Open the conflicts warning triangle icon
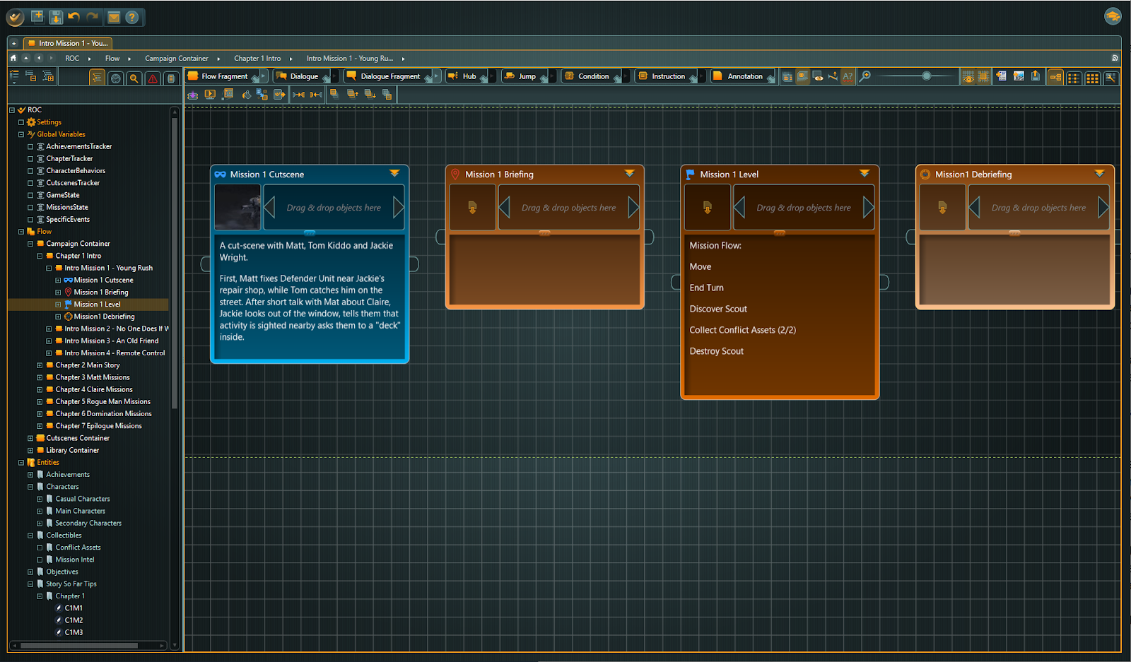This screenshot has width=1131, height=662. click(x=152, y=78)
